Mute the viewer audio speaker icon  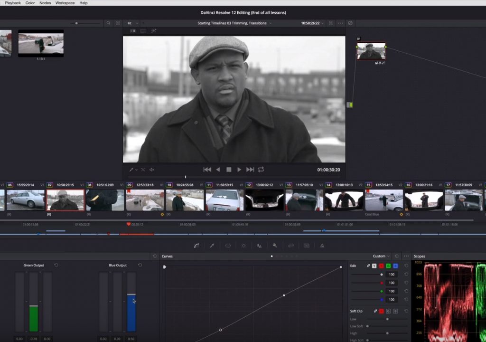tap(152, 170)
